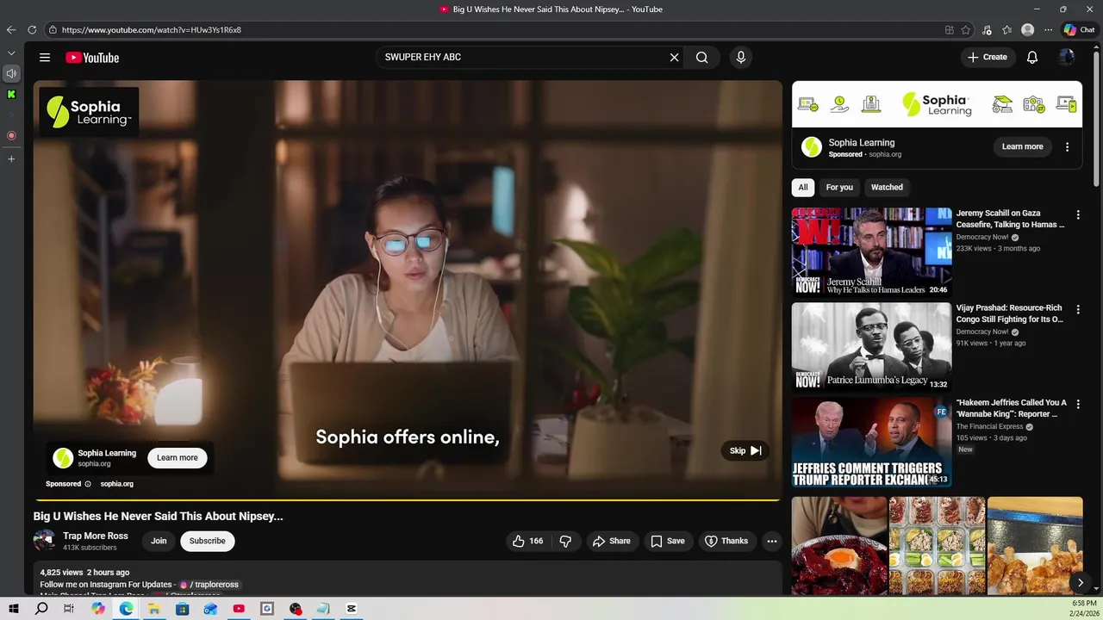Select the sidebar tab with the speaker icon
This screenshot has height=620, width=1103.
click(11, 74)
